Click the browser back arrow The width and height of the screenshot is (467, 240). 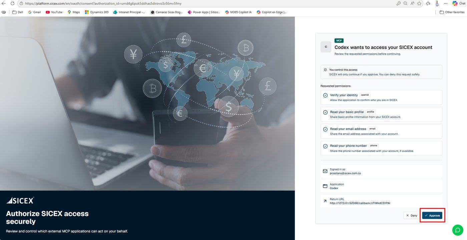tap(4, 3)
